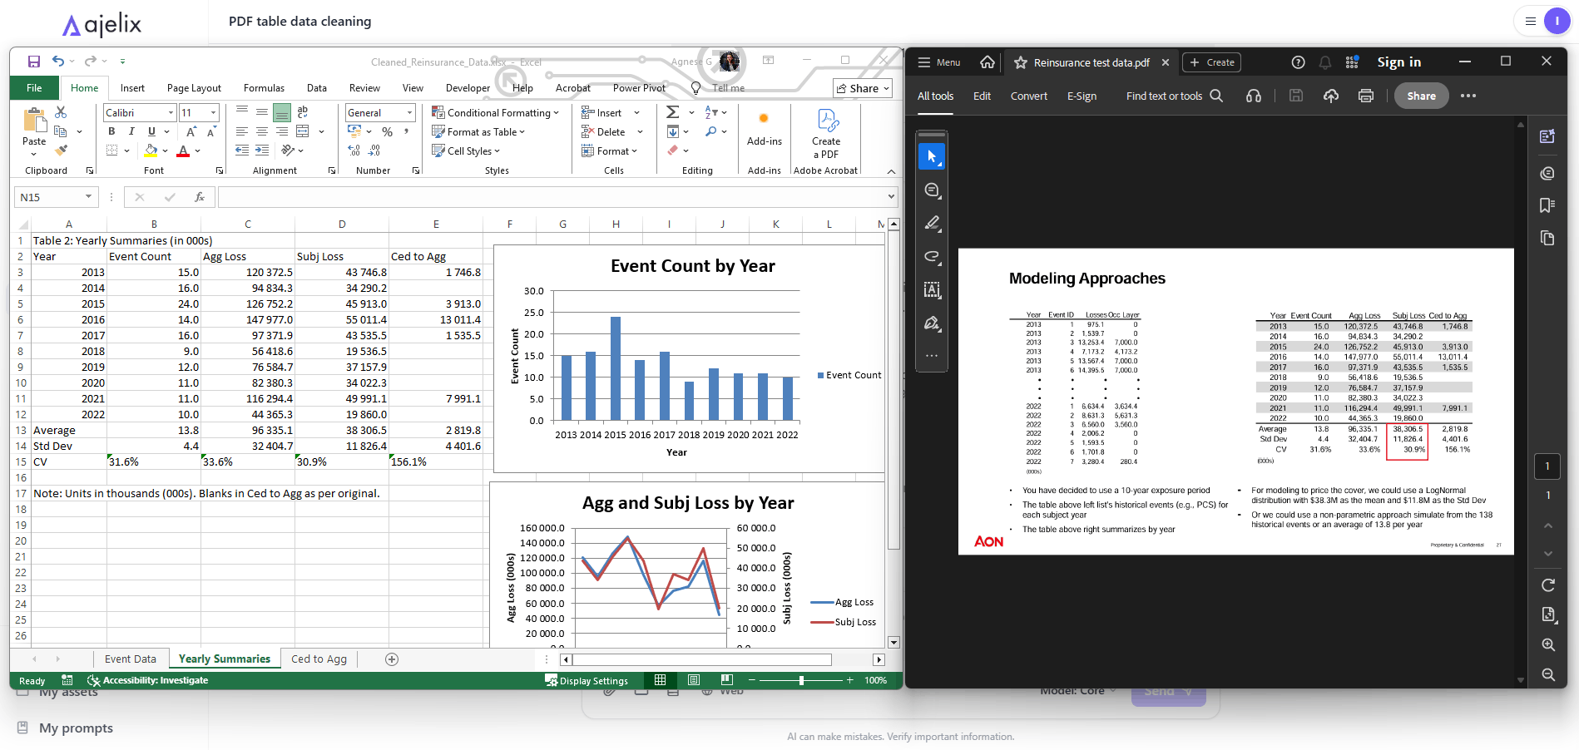Open the Bookmarks panel in Acrobat
Viewport: 1579px width, 750px height.
1547,205
